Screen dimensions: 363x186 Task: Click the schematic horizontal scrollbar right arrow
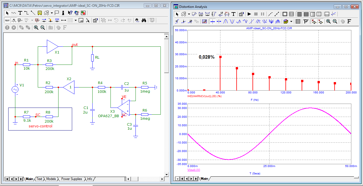(162, 179)
